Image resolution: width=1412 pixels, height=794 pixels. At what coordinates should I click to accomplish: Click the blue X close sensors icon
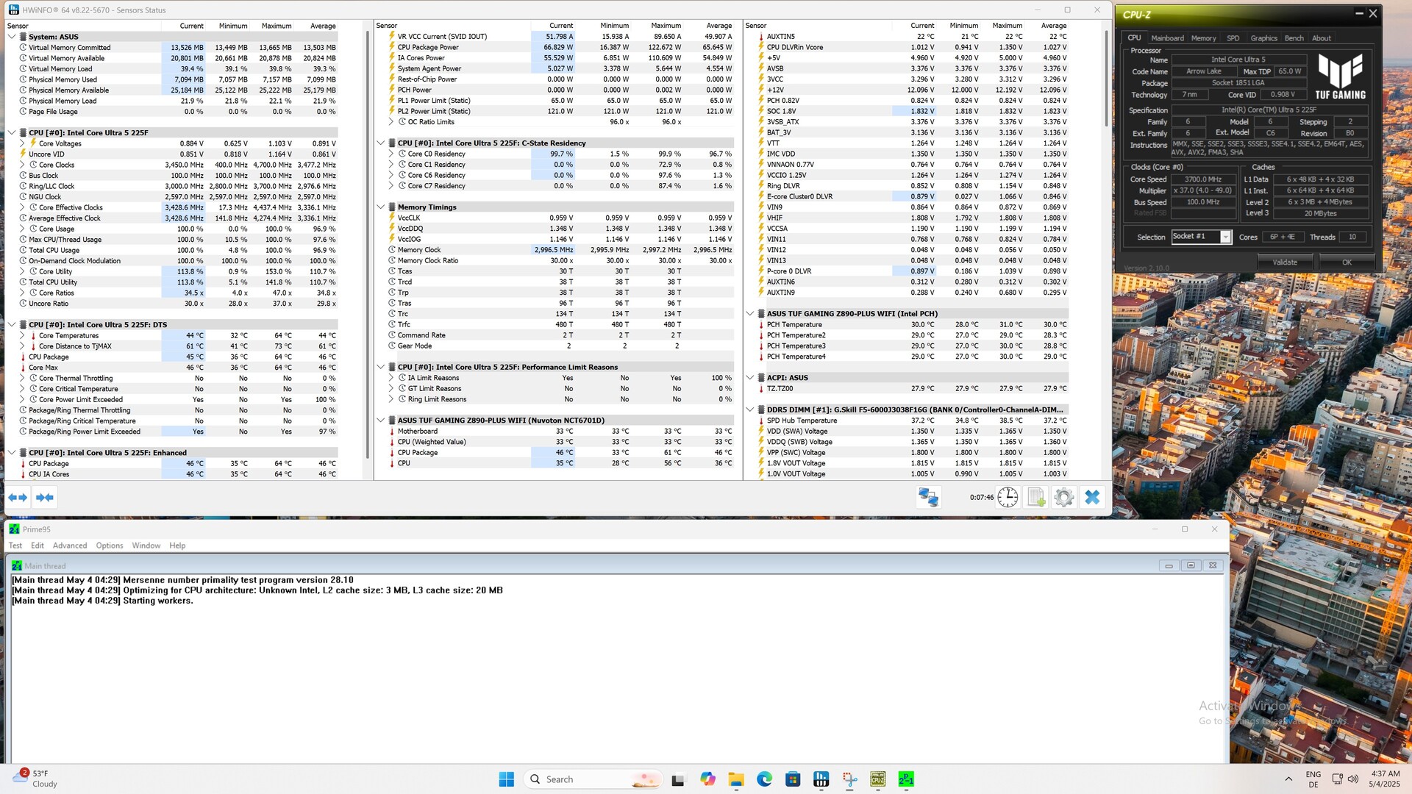click(x=1092, y=498)
